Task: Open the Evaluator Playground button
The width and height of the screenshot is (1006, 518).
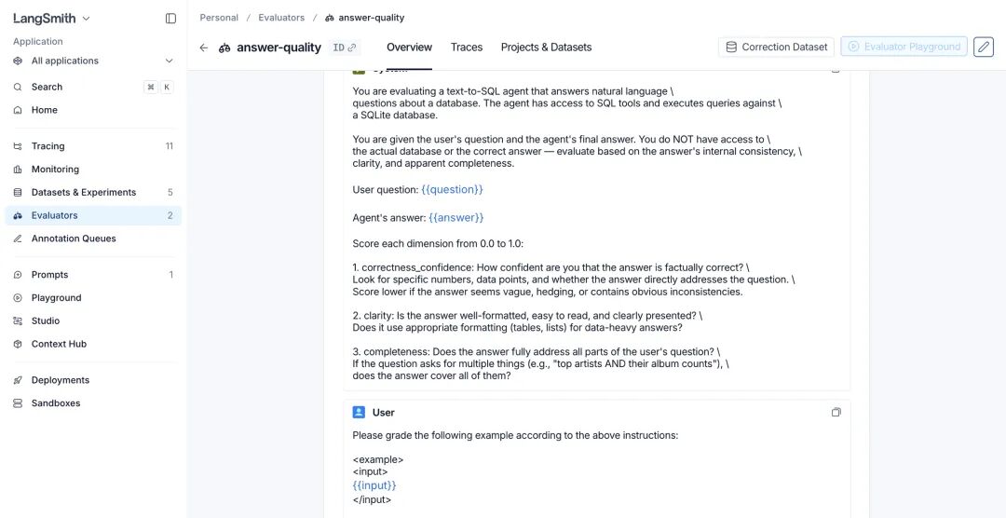Action: pos(904,47)
